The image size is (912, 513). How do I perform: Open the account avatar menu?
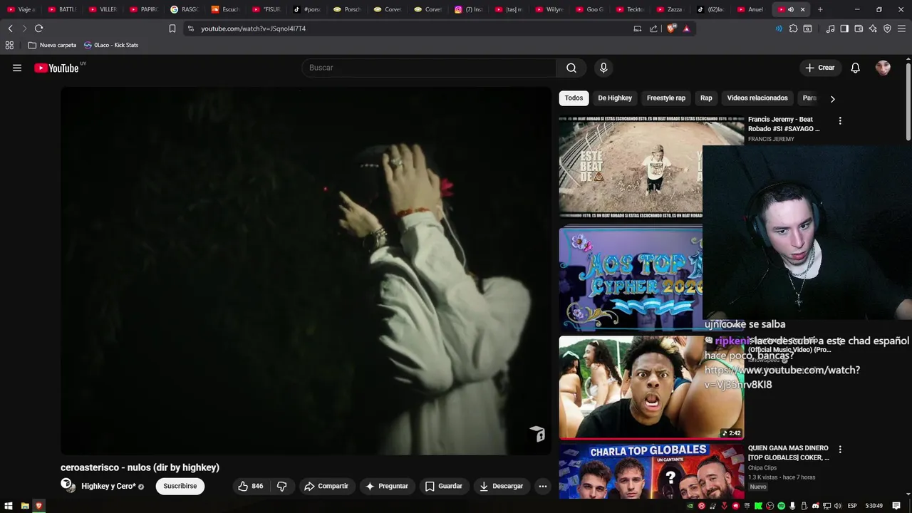coord(883,68)
